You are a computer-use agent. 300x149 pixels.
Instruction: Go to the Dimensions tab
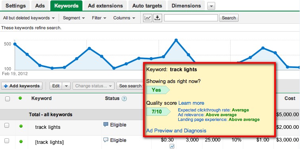[186, 6]
